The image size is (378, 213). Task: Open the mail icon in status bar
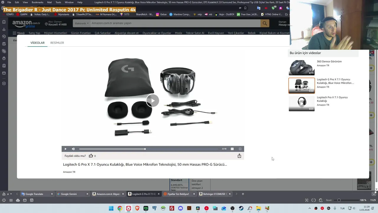[25, 200]
